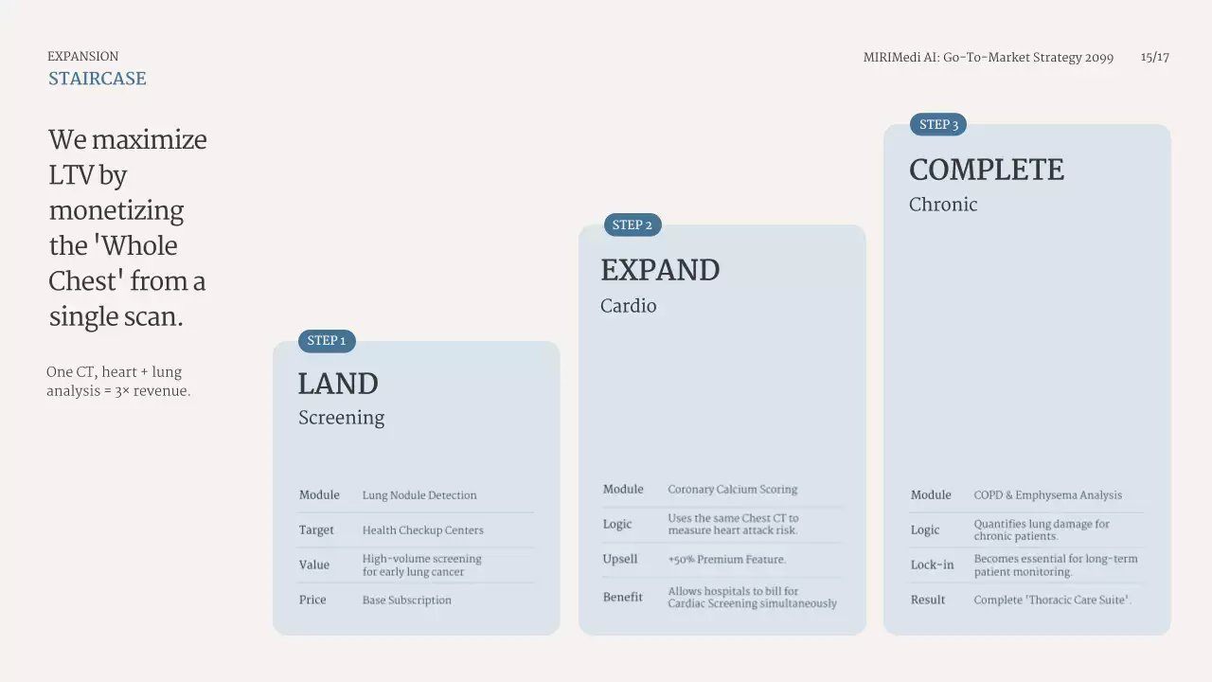1212x682 pixels.
Task: Select the Cardio subtitle under EXPAND
Action: 628,307
